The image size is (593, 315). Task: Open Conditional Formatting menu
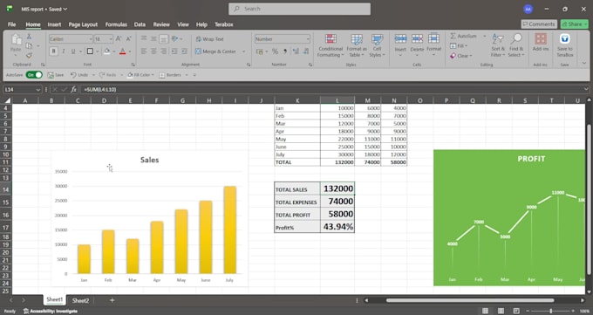(x=331, y=45)
